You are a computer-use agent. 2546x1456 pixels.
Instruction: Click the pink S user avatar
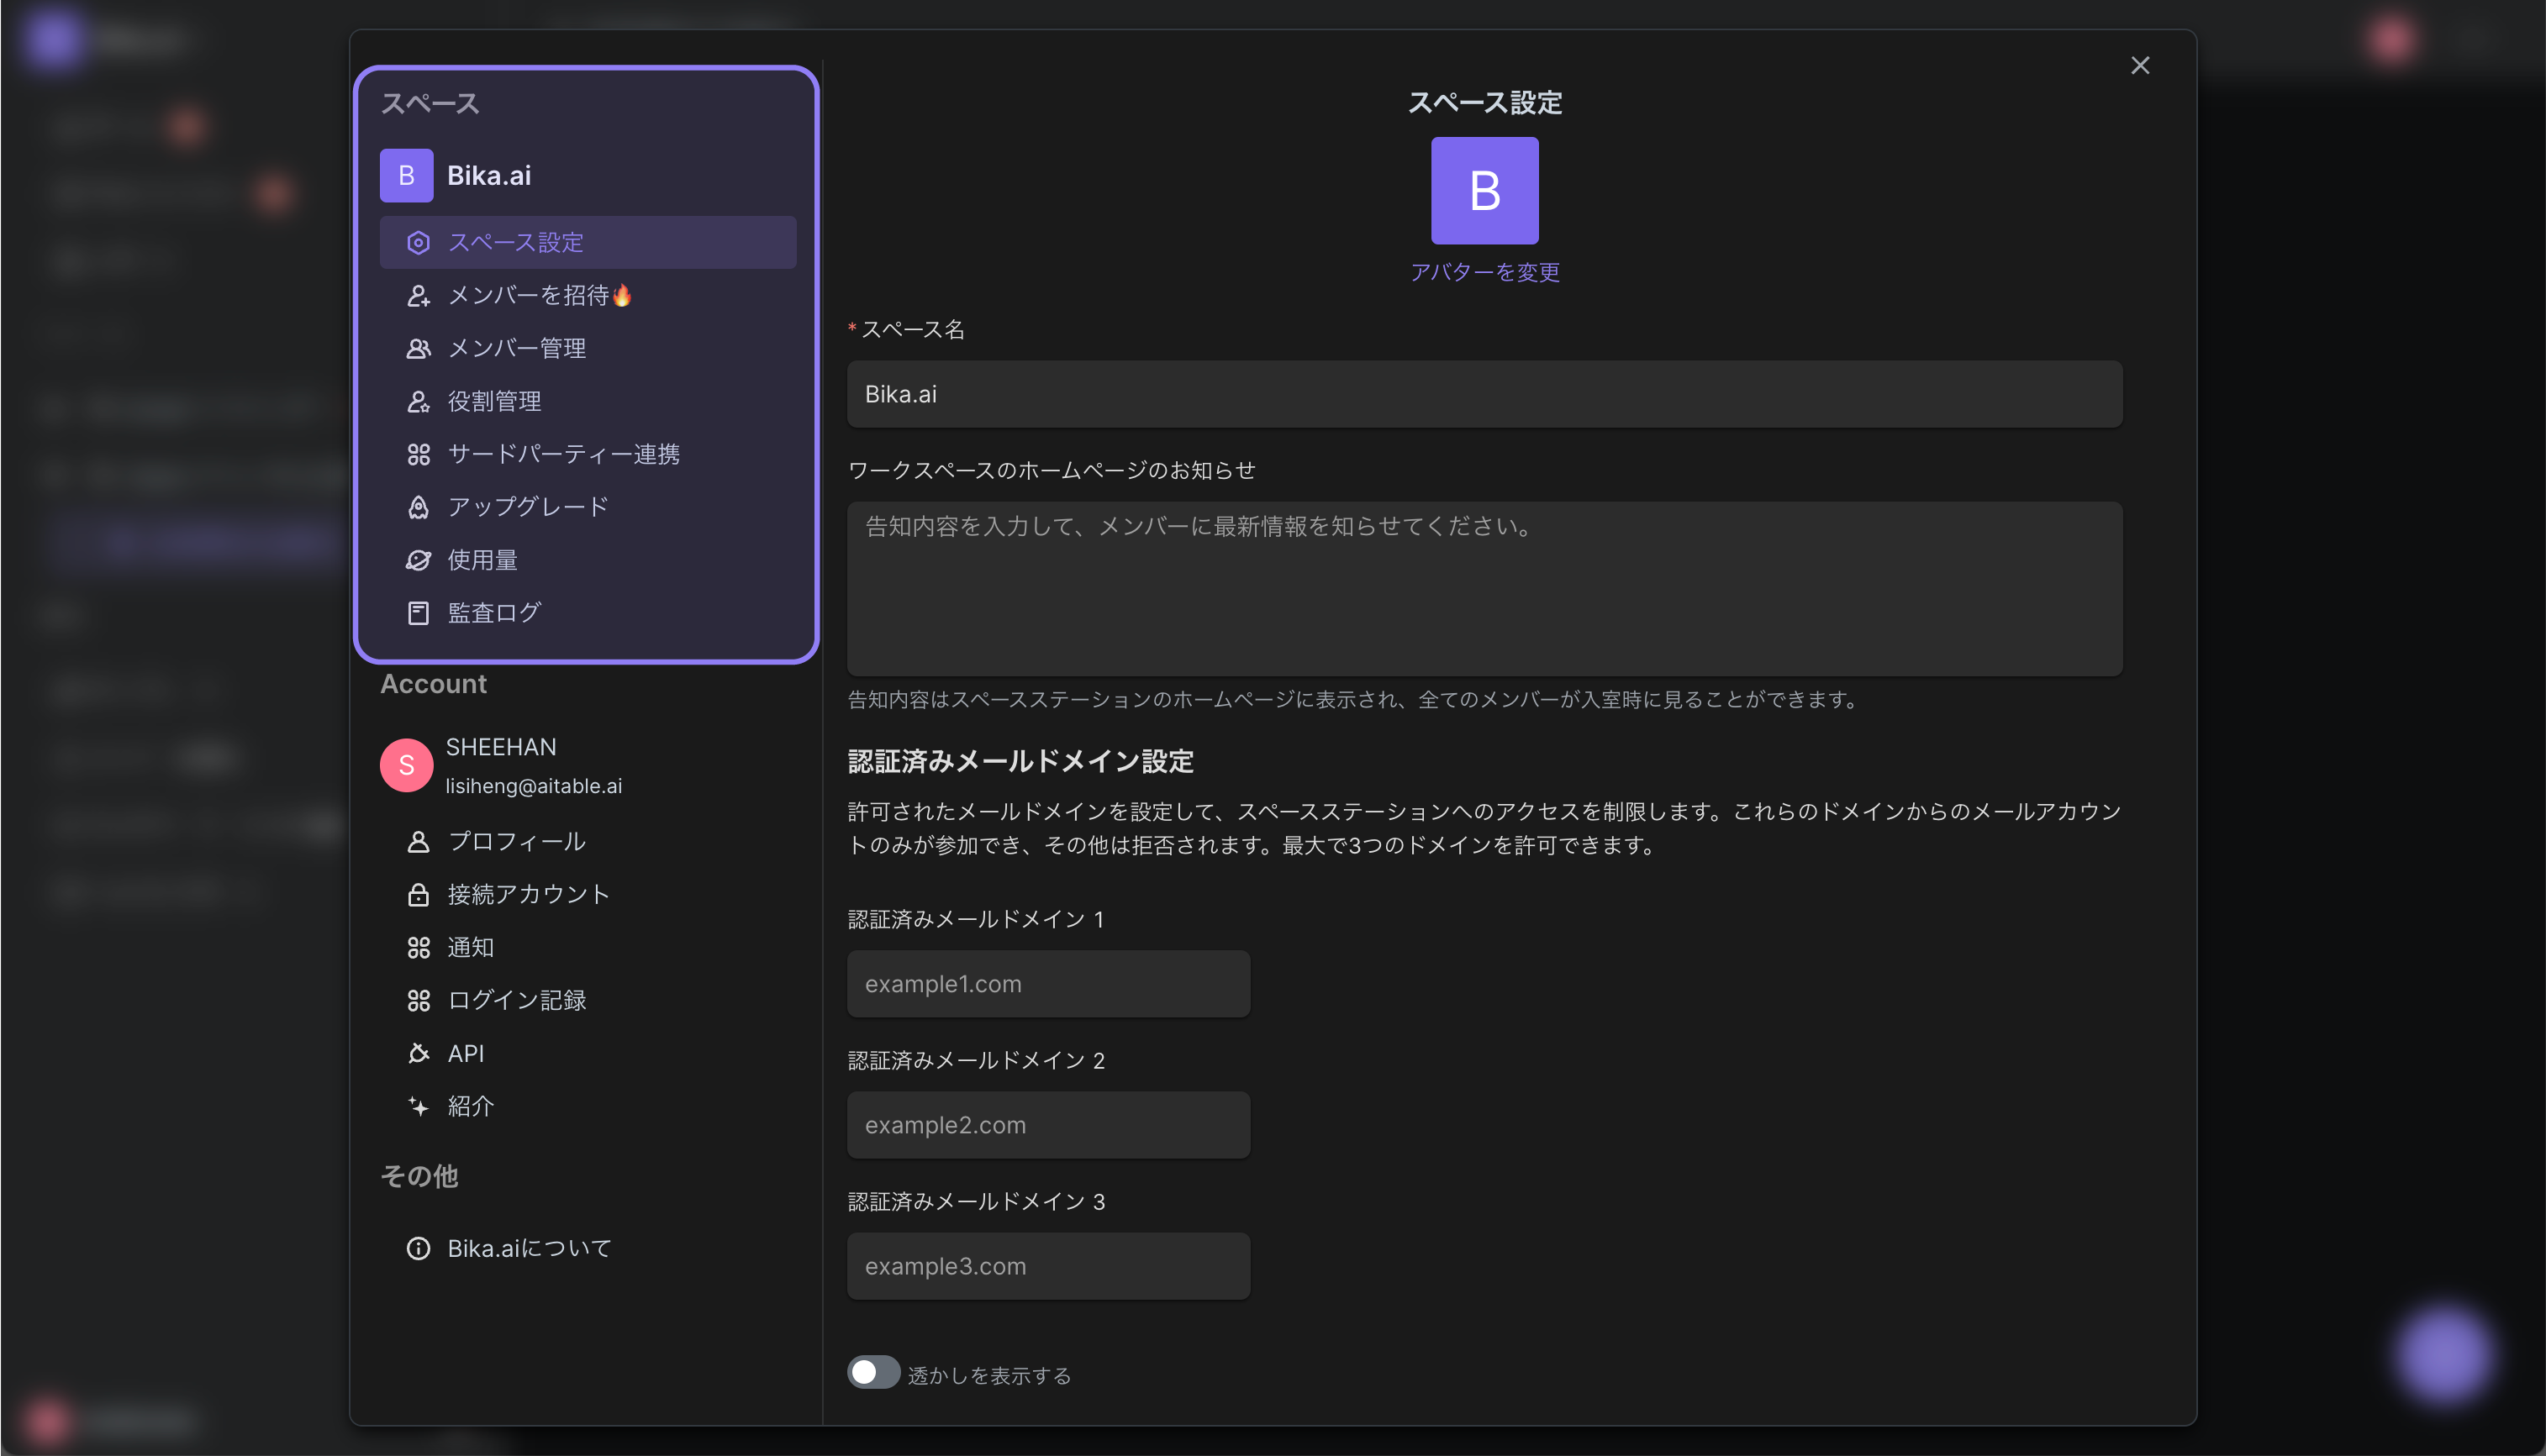click(x=406, y=766)
